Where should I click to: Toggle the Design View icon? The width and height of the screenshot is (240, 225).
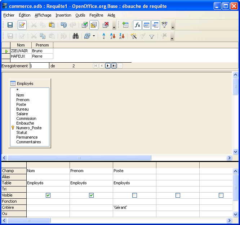pos(94,25)
